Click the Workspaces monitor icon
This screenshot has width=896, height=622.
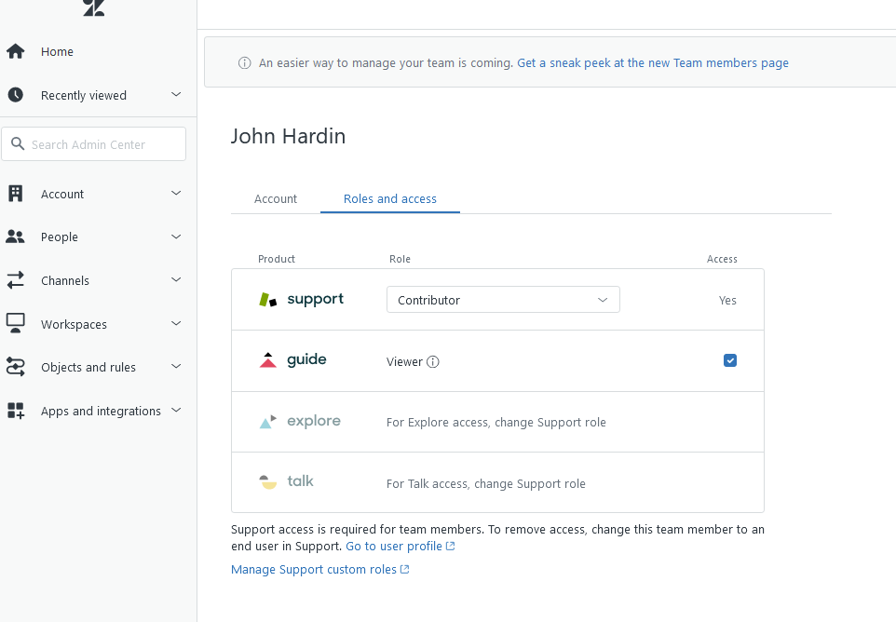pos(16,323)
